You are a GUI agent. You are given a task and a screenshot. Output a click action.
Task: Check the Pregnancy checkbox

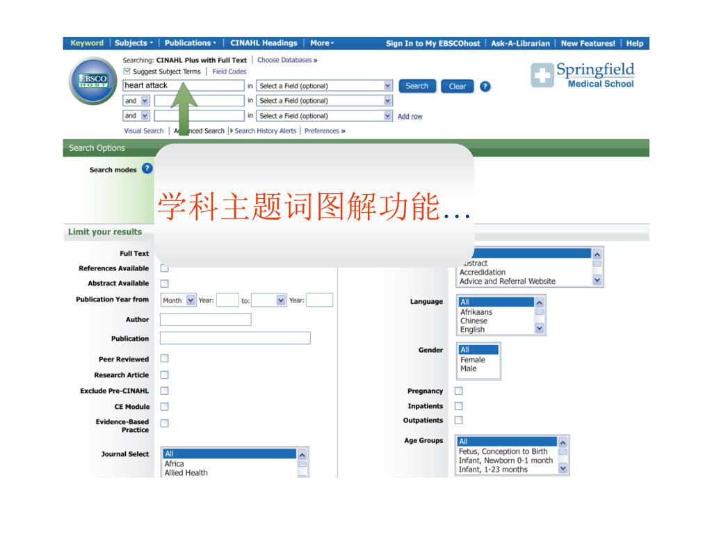click(459, 391)
